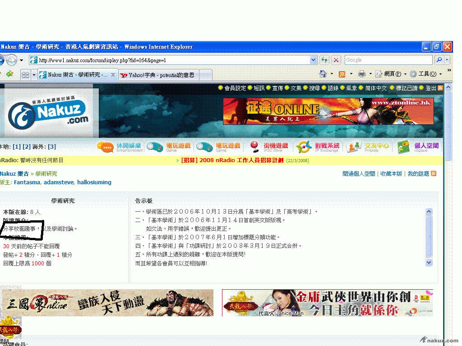Click the 學術研究 breadcrumb link
Viewport: 462px width, 346px height.
(x=46, y=173)
